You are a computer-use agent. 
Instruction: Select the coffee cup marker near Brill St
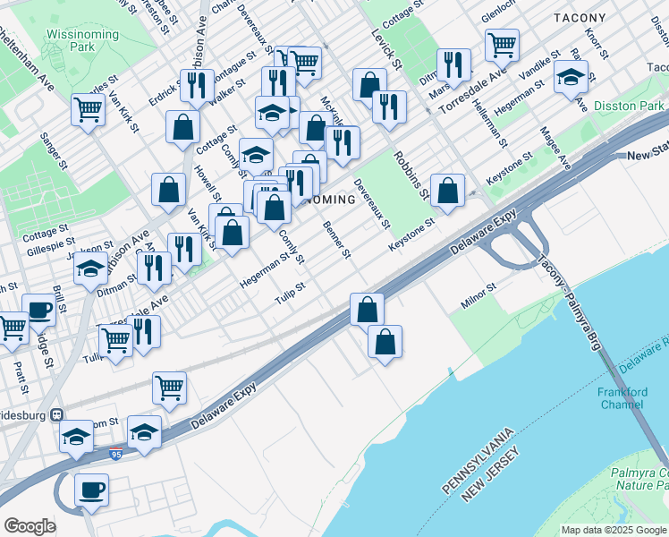point(38,311)
